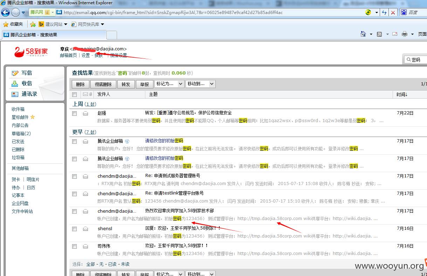427x276 pixels.
Task: Click envelope icon of Re: 申请testlink管理平台账号 row
Action: click(85, 194)
